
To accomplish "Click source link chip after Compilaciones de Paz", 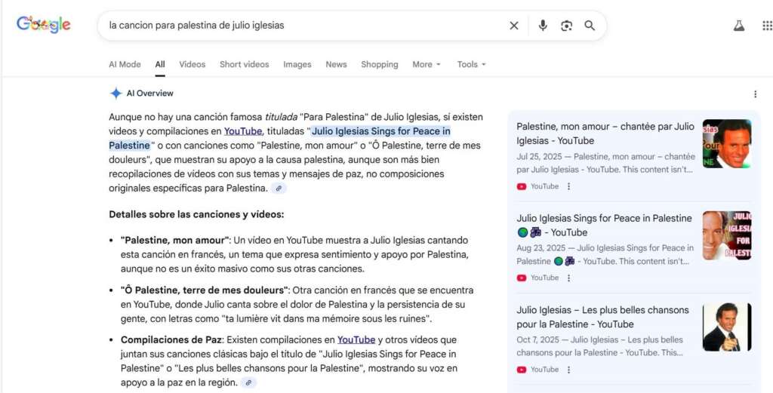I will coord(249,382).
